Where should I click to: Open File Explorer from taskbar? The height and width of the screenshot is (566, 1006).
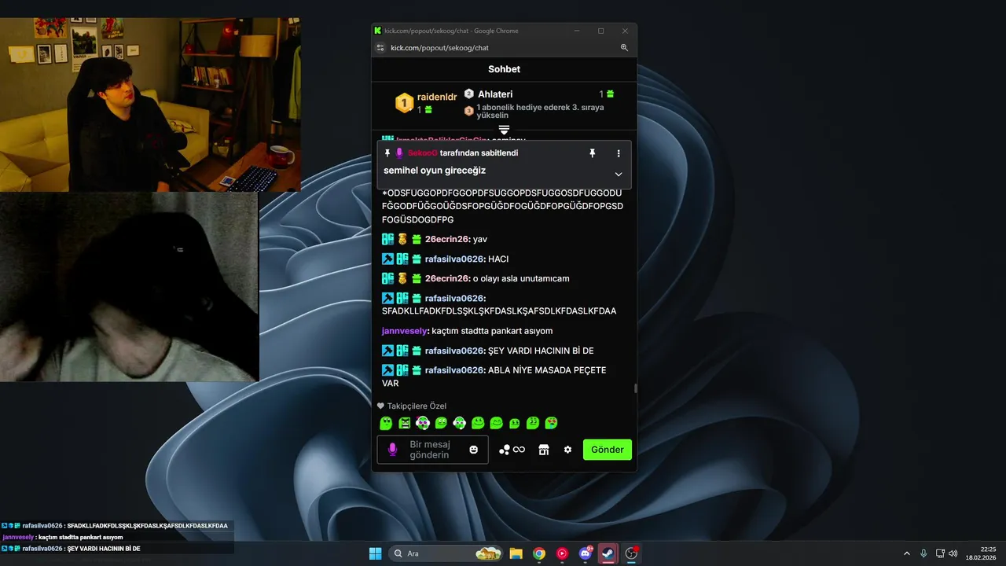(x=516, y=553)
